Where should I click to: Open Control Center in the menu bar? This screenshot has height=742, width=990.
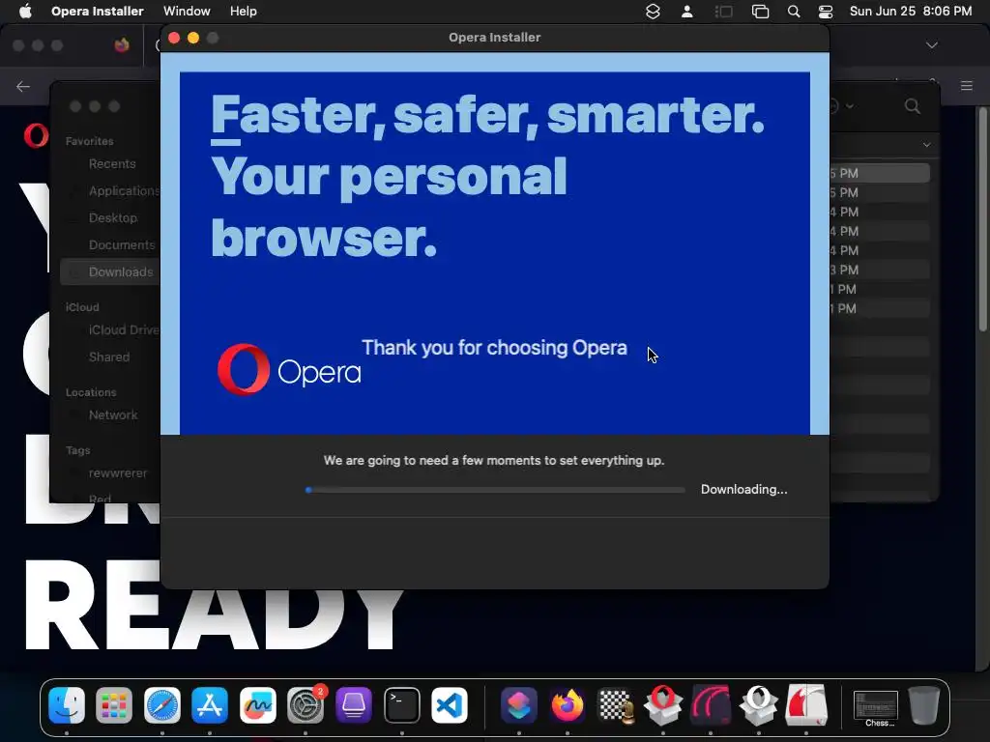coord(826,12)
